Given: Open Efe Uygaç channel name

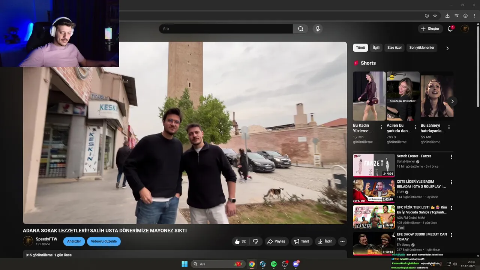Looking at the screenshot, I should coord(403,245).
